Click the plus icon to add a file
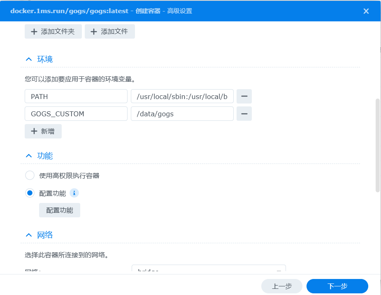This screenshot has width=381, height=295. click(94, 31)
